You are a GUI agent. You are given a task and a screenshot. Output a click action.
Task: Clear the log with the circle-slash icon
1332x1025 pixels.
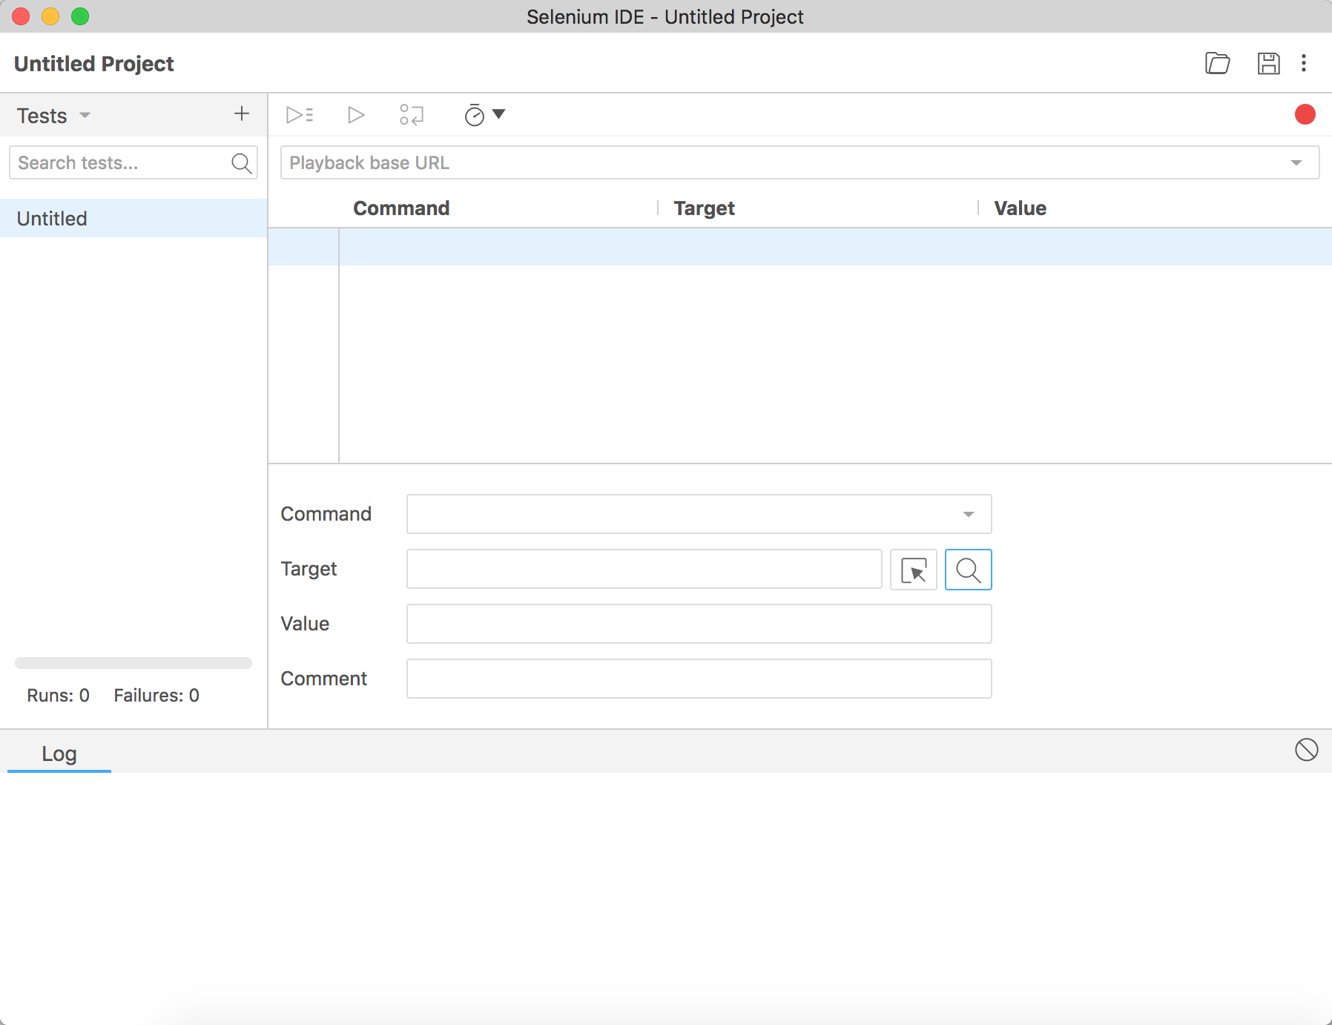[1306, 750]
